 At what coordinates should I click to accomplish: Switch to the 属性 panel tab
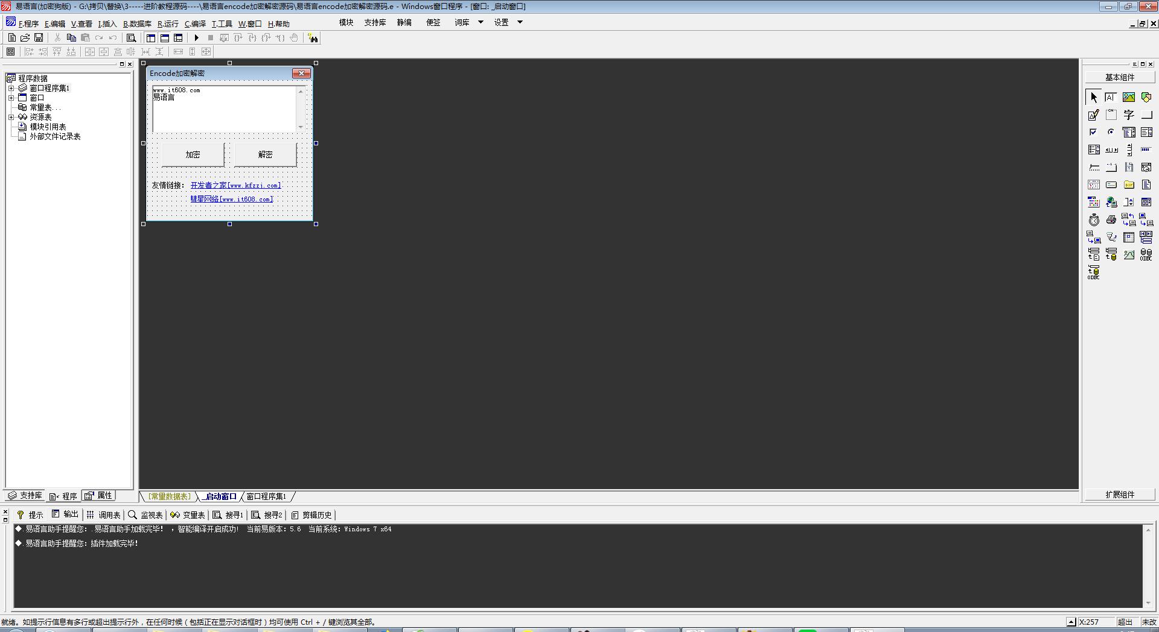tap(99, 496)
